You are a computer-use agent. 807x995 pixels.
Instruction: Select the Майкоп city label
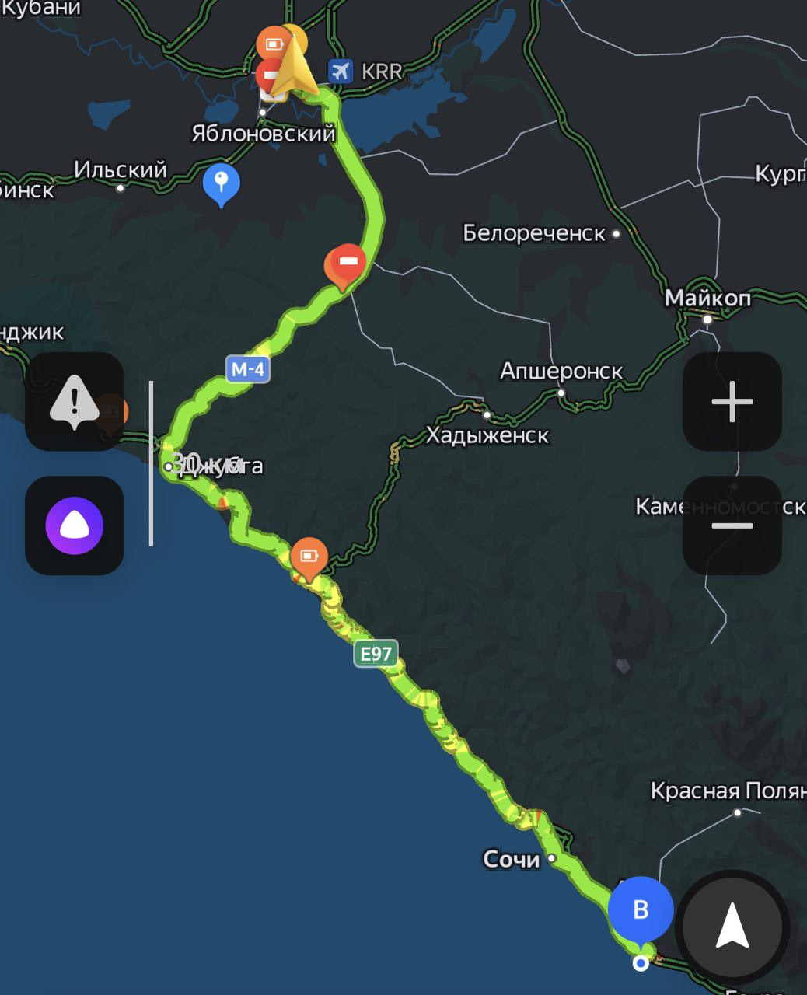(x=707, y=298)
